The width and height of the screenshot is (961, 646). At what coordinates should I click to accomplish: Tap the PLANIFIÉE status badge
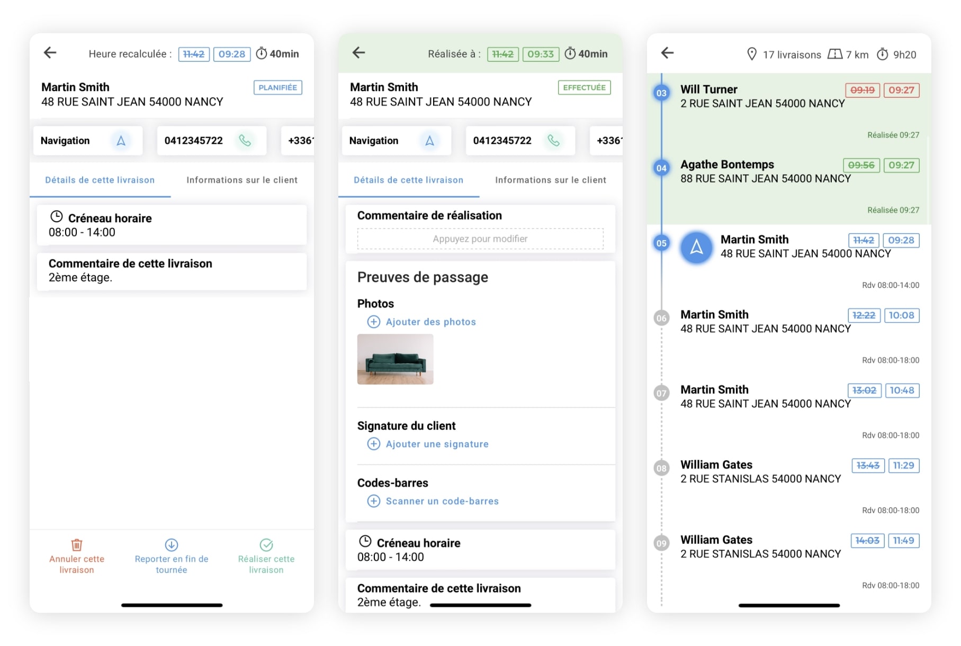pos(277,87)
